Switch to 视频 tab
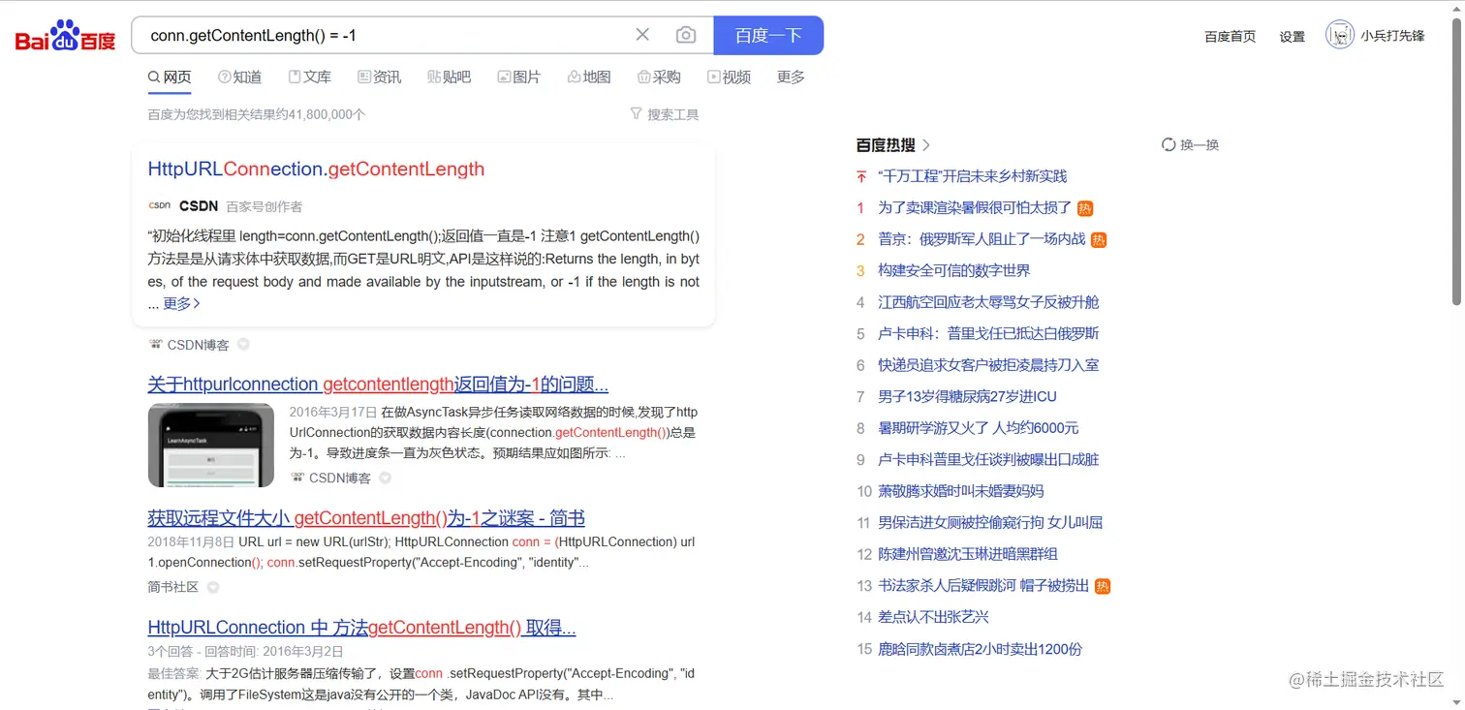1465x710 pixels. (729, 77)
